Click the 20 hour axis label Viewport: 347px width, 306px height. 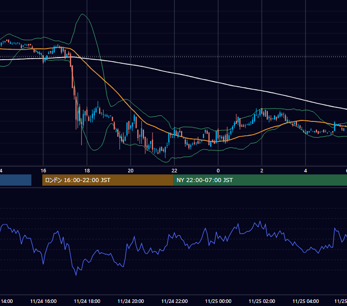click(131, 171)
